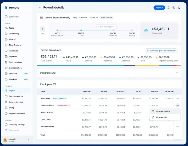Click the Team people icon
This screenshot has height=146, width=188.
6,28
